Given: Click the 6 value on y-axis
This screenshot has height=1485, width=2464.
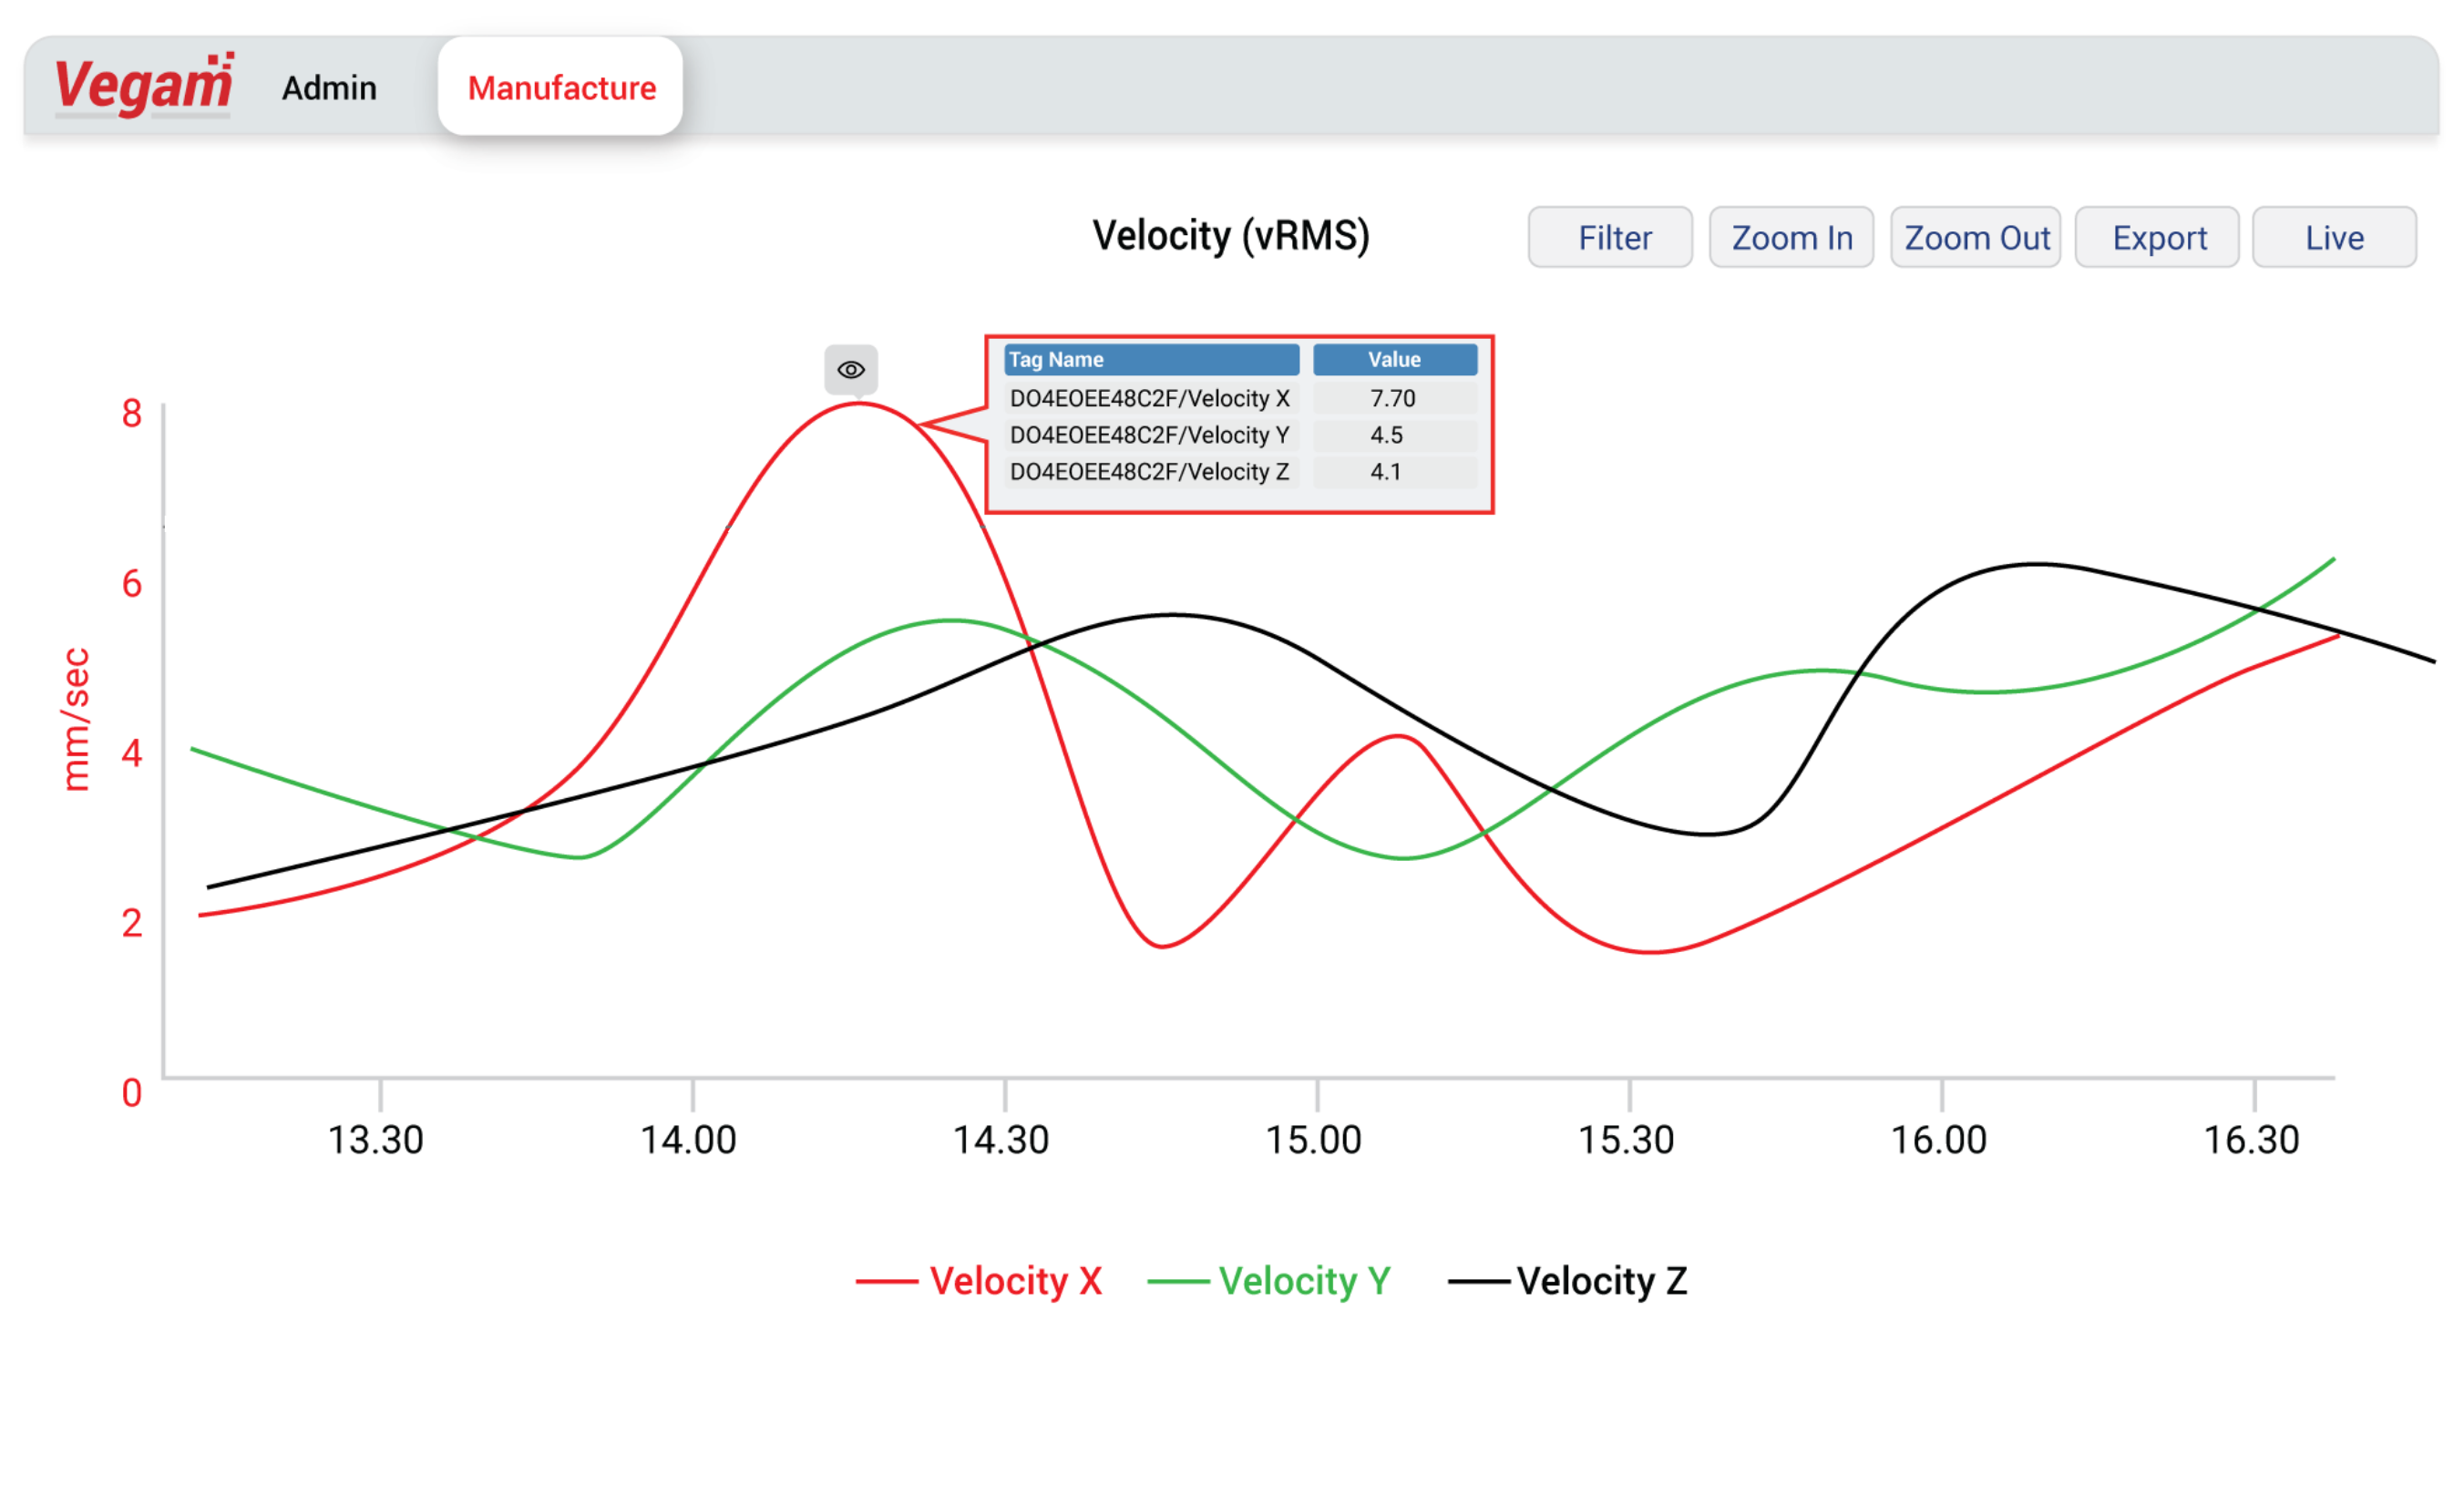Looking at the screenshot, I should coord(132,583).
